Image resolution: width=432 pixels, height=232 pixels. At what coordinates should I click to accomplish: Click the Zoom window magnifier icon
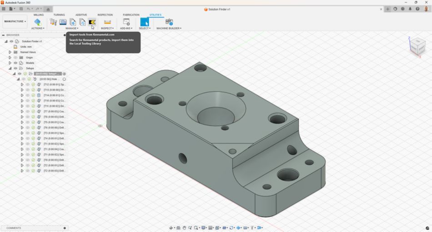(196, 227)
